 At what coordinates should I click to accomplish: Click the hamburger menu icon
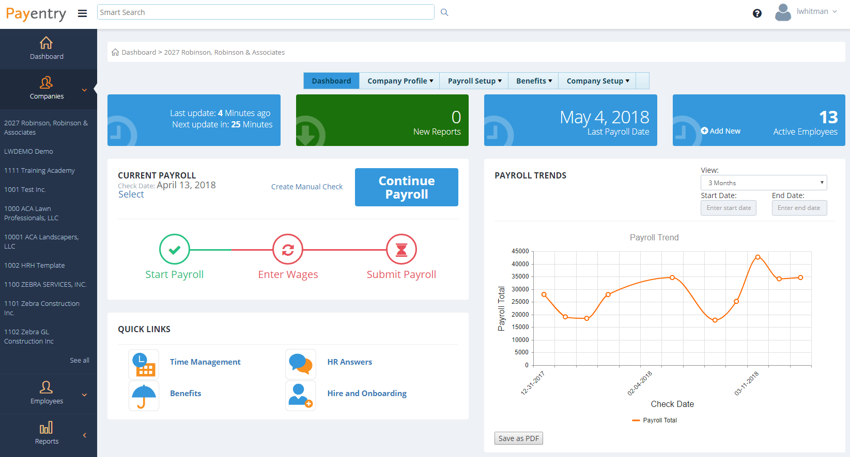[82, 13]
